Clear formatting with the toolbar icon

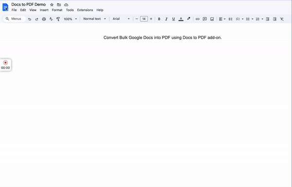[282, 19]
